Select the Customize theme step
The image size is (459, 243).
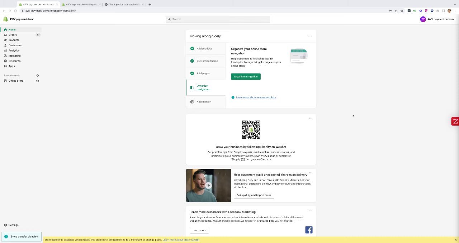205,61
